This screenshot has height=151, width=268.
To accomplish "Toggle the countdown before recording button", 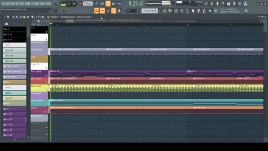I will pos(108,3).
